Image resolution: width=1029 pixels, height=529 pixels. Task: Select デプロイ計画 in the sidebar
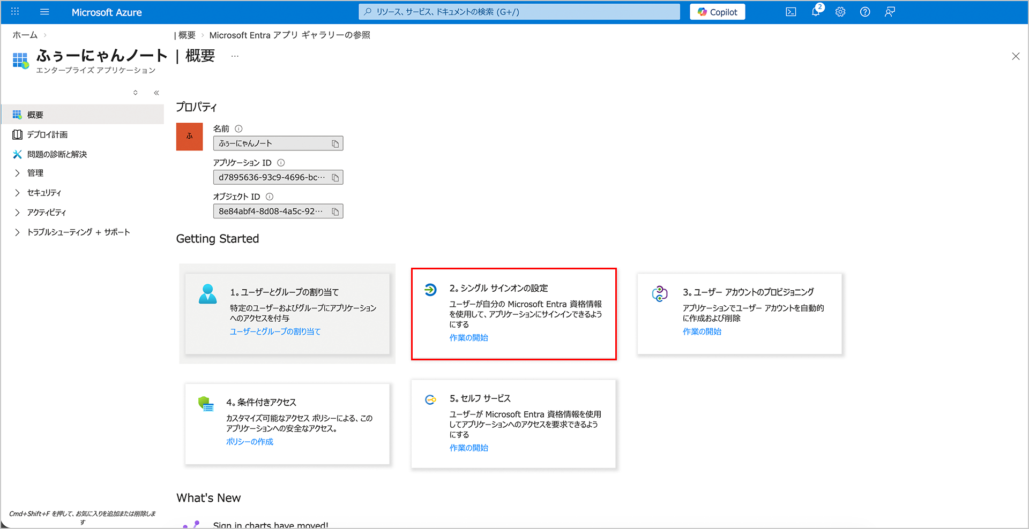[47, 134]
